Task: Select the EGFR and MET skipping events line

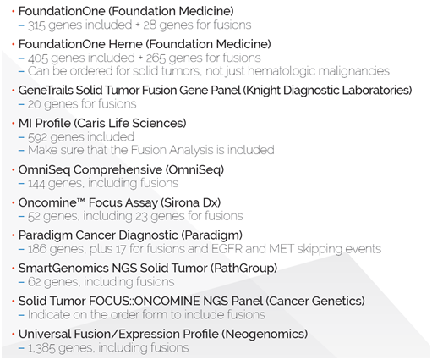Action: (205, 249)
